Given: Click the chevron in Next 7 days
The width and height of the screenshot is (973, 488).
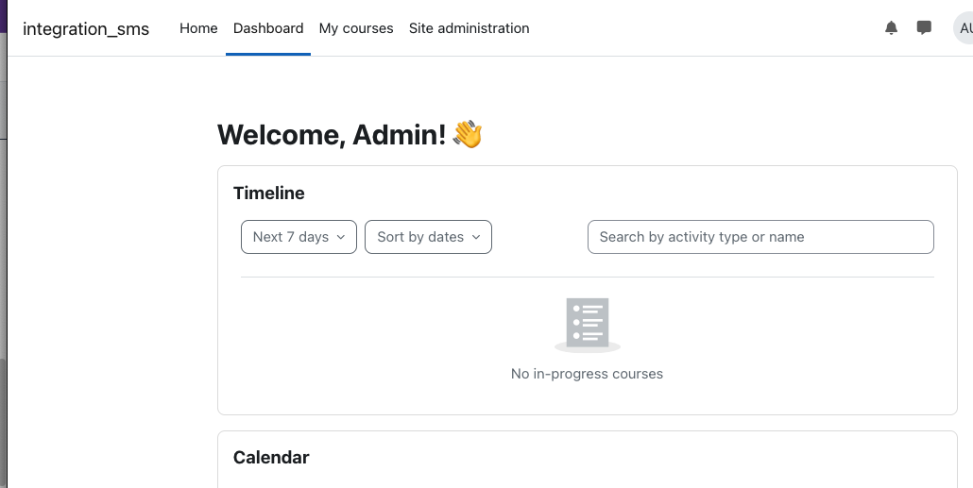Looking at the screenshot, I should tap(340, 237).
